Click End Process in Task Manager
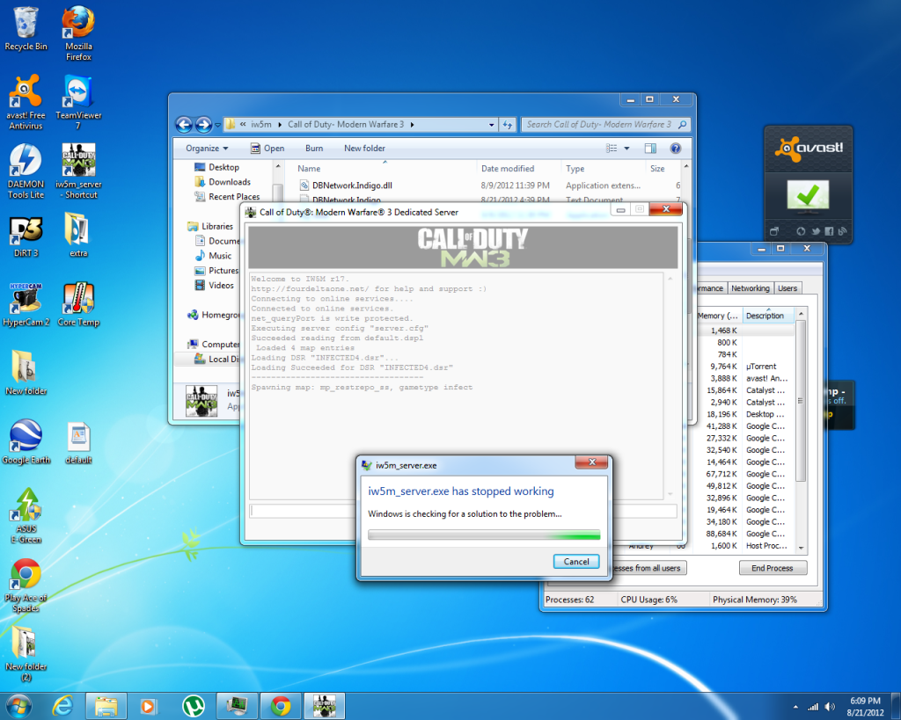This screenshot has height=720, width=901. point(773,568)
